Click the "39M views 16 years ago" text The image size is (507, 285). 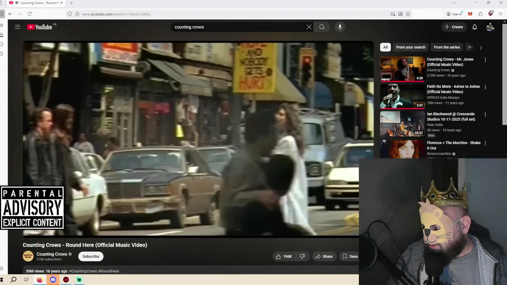pos(47,271)
